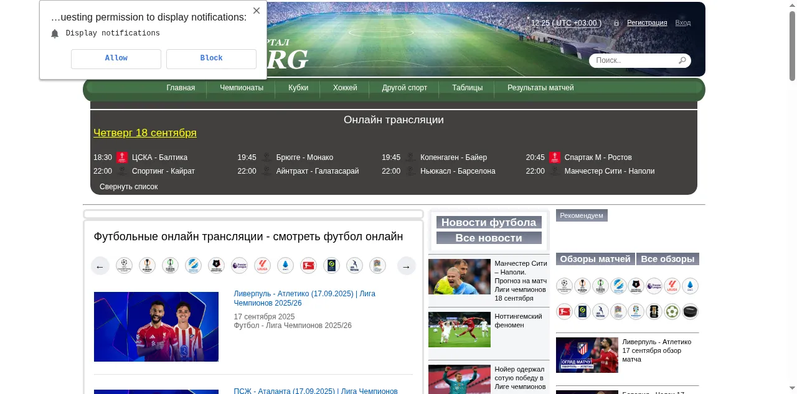Open the Рекомендуем tab

582,215
